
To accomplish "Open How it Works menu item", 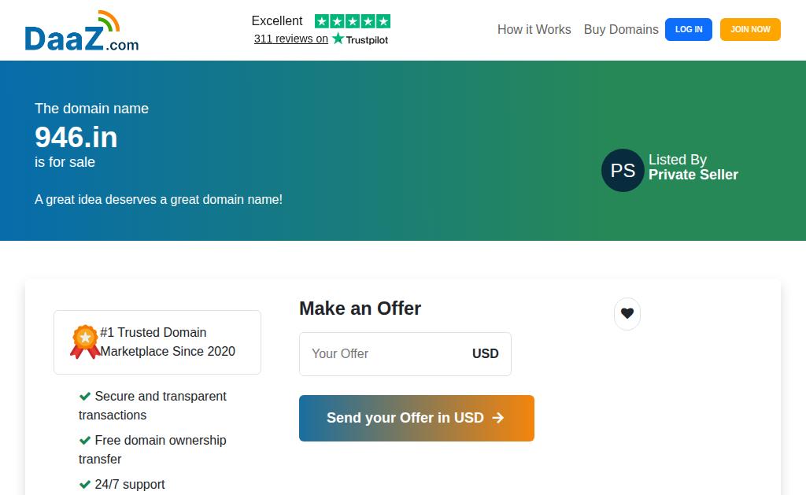I will click(x=534, y=29).
